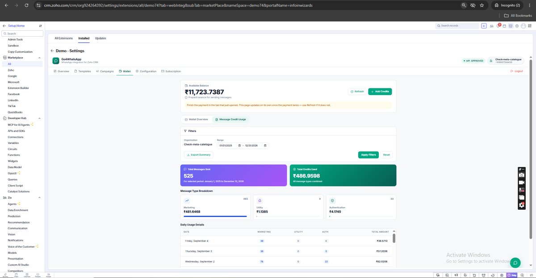The width and height of the screenshot is (536, 278).
Task: Open the calendar icon in top bar
Action: coord(504,26)
